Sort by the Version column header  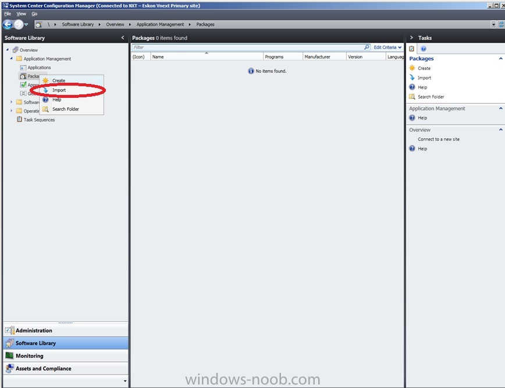click(366, 57)
